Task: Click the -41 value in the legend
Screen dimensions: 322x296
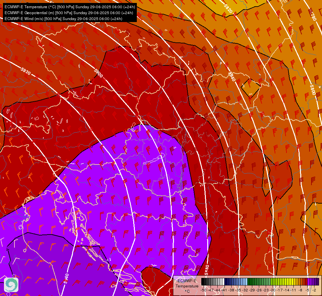Action: pyautogui.click(x=224, y=290)
